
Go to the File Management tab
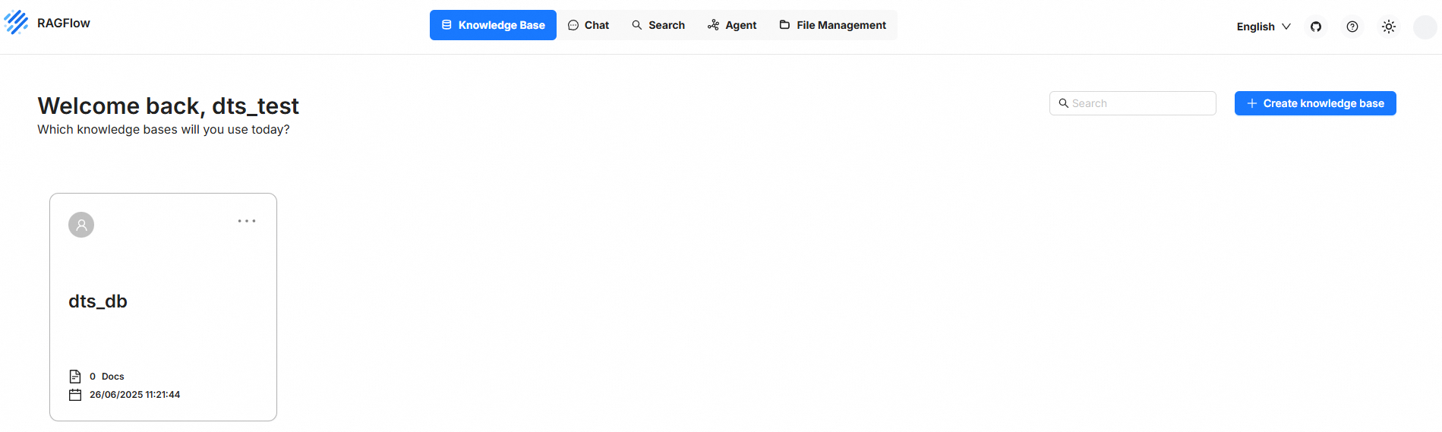point(832,25)
